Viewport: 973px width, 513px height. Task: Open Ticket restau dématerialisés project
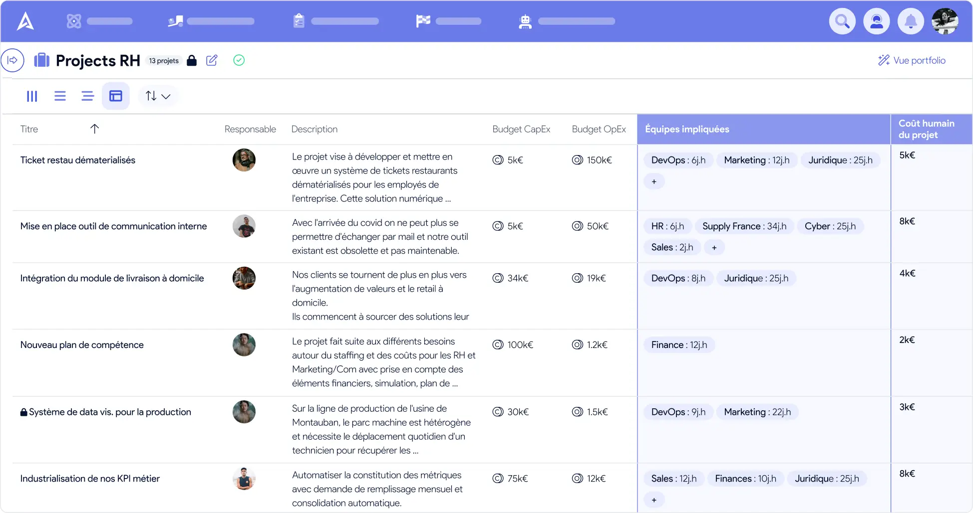(78, 160)
